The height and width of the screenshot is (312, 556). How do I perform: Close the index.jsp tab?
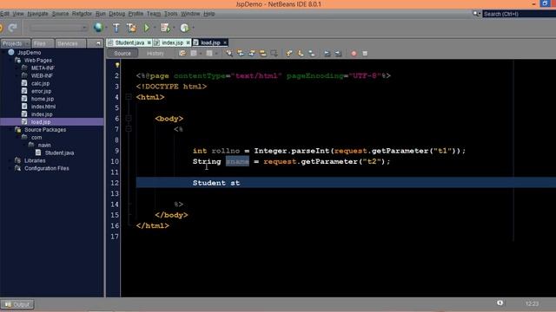188,42
